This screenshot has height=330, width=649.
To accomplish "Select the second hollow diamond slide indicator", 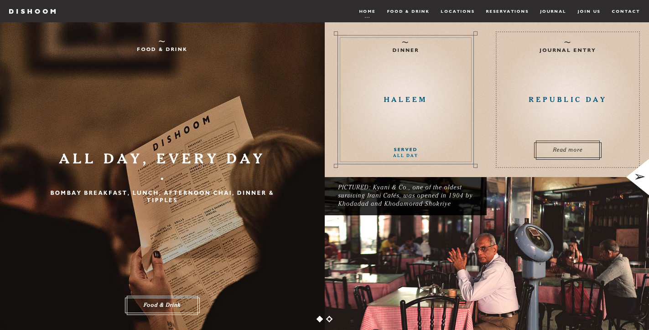I will [x=329, y=319].
